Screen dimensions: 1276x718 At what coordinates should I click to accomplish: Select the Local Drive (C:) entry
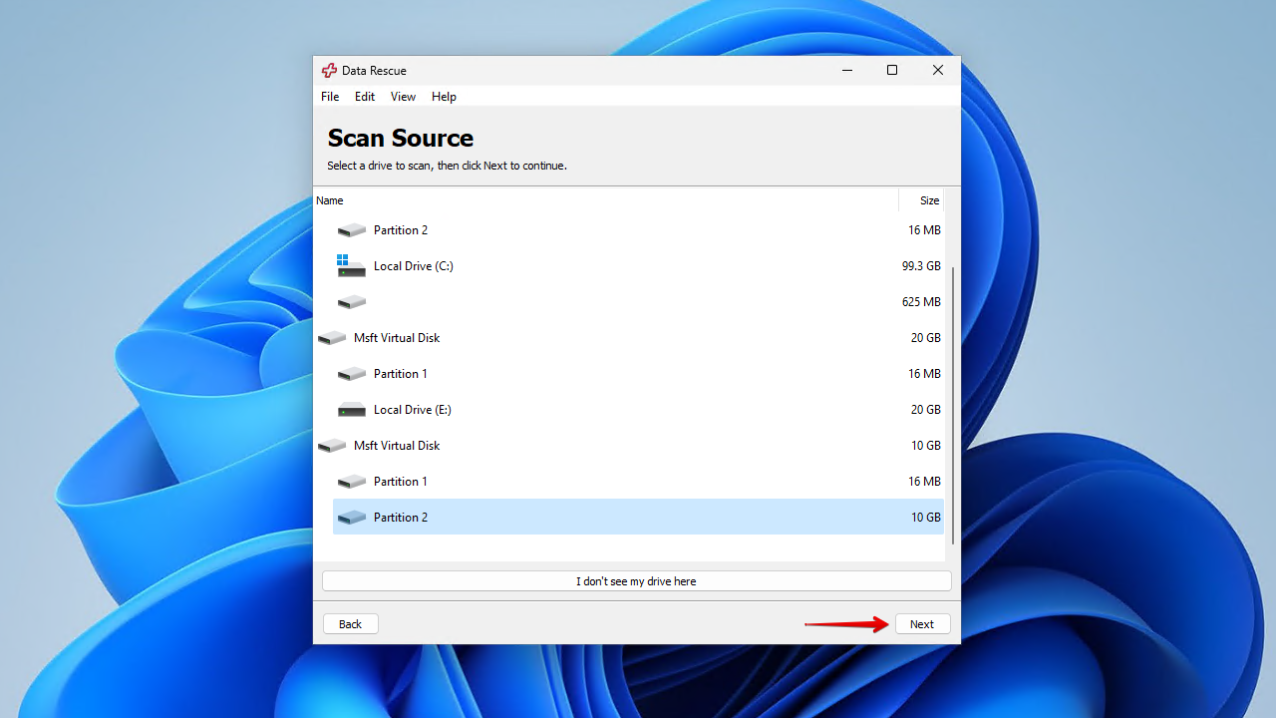(638, 266)
